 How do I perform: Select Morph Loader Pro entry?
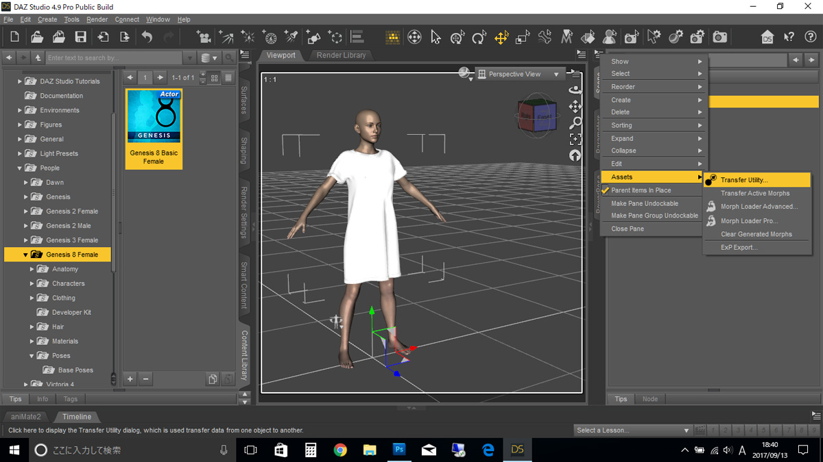click(x=756, y=221)
